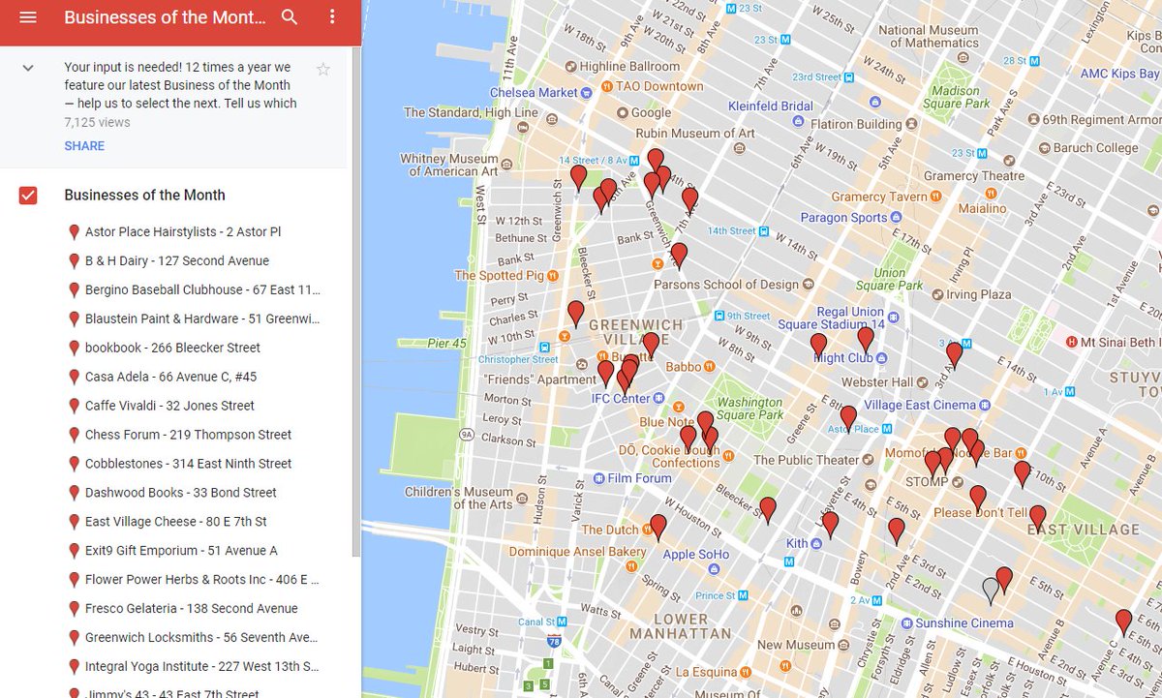Click the Apple SoHo map label

coord(695,555)
